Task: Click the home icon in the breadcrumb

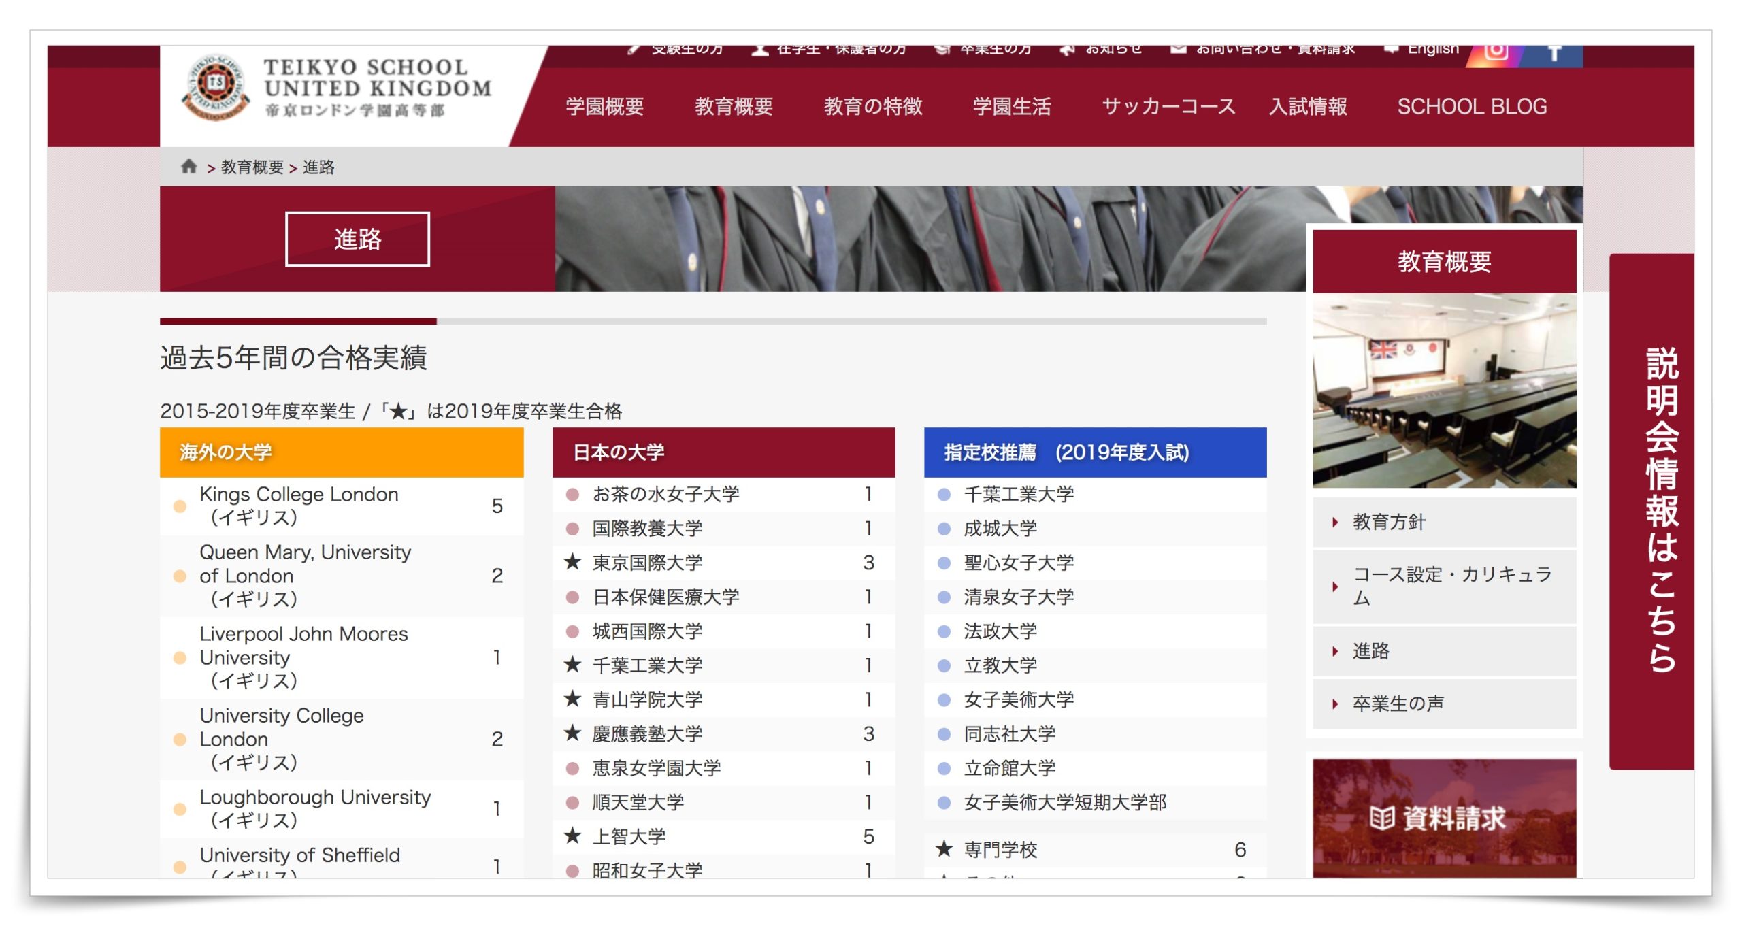Action: [x=188, y=166]
